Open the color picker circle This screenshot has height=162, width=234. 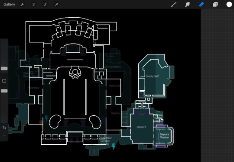point(229,4)
